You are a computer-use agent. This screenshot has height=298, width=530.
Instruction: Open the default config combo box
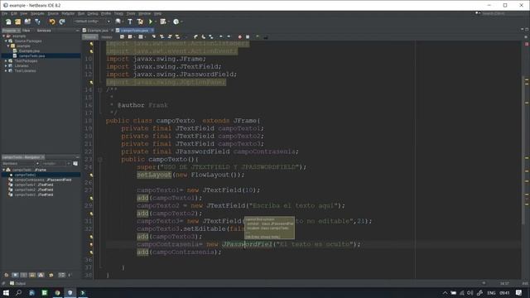tap(92, 22)
